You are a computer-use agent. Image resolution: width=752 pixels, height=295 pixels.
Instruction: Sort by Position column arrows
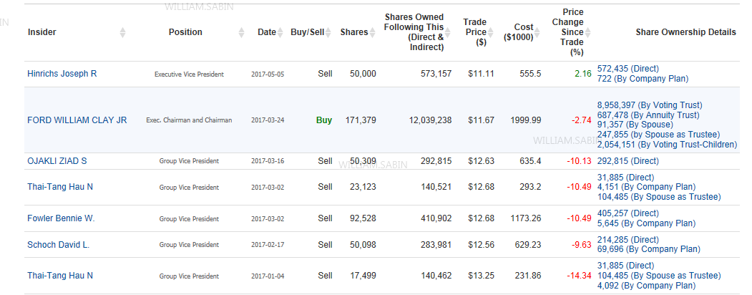[242, 32]
